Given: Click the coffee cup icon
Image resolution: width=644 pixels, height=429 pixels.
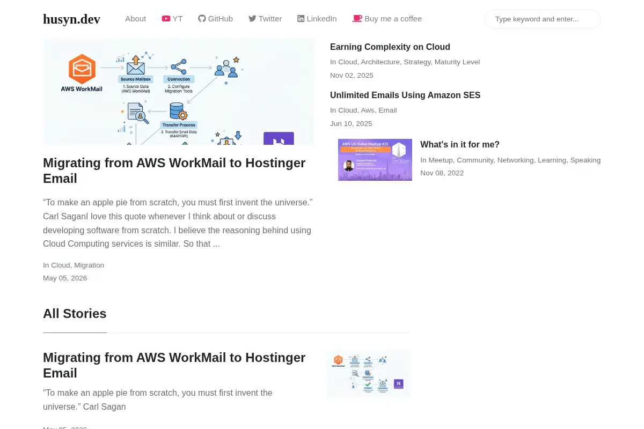Looking at the screenshot, I should pyautogui.click(x=357, y=19).
